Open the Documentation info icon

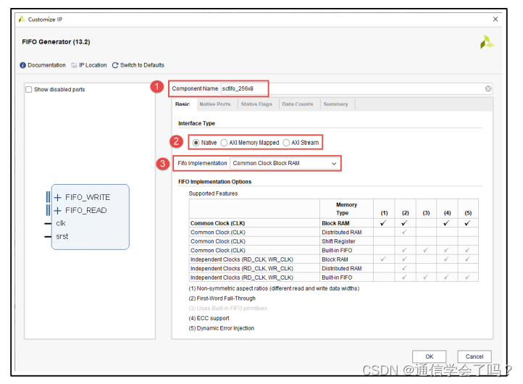(22, 65)
